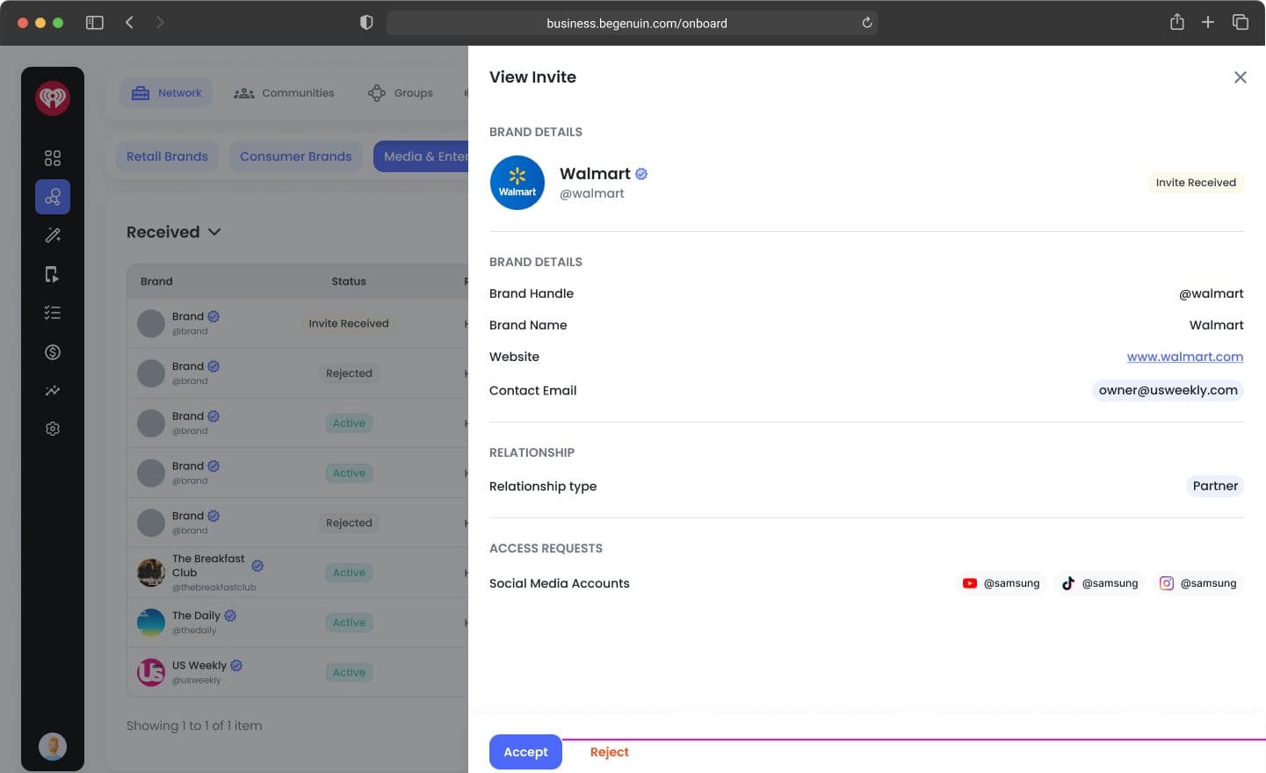Open a new Safari tab
The width and height of the screenshot is (1266, 773).
pos(1208,22)
